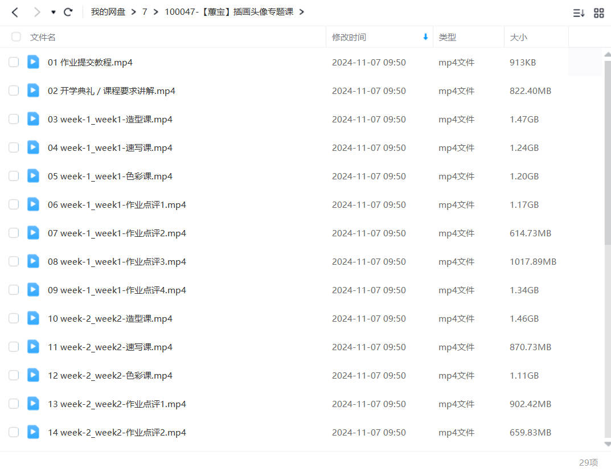Click video icon of 08 week1-作业点评3.mp4

point(33,261)
